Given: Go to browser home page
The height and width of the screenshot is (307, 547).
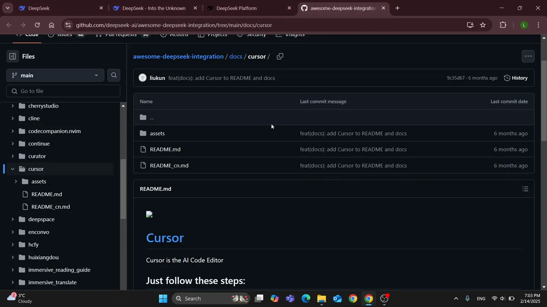Looking at the screenshot, I should pyautogui.click(x=51, y=25).
